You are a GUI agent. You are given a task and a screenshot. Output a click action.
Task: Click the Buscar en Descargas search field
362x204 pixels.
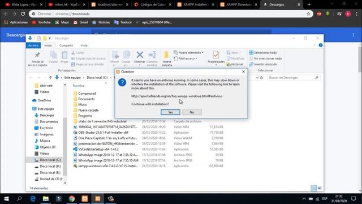tap(293, 78)
